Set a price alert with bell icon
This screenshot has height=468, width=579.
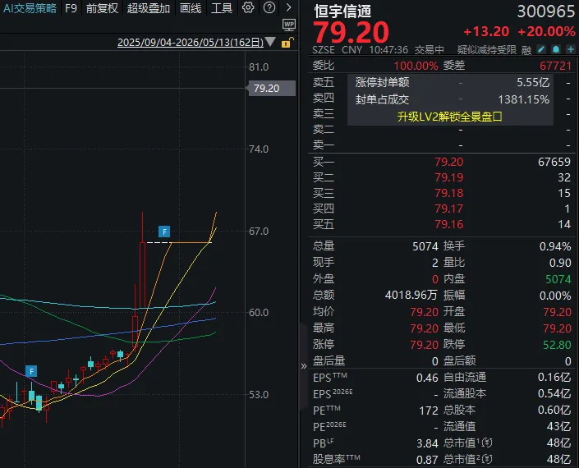point(556,49)
